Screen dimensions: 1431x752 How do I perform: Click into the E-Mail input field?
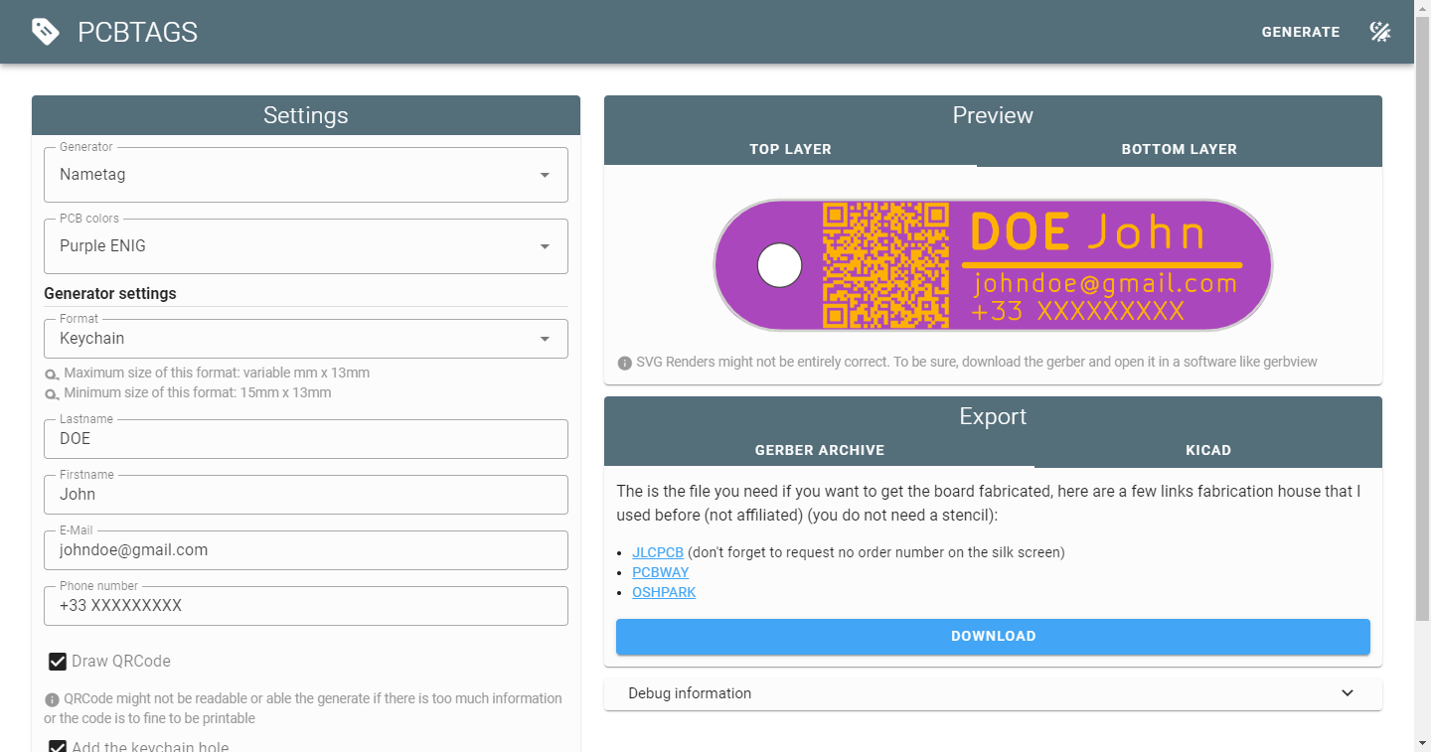(306, 550)
